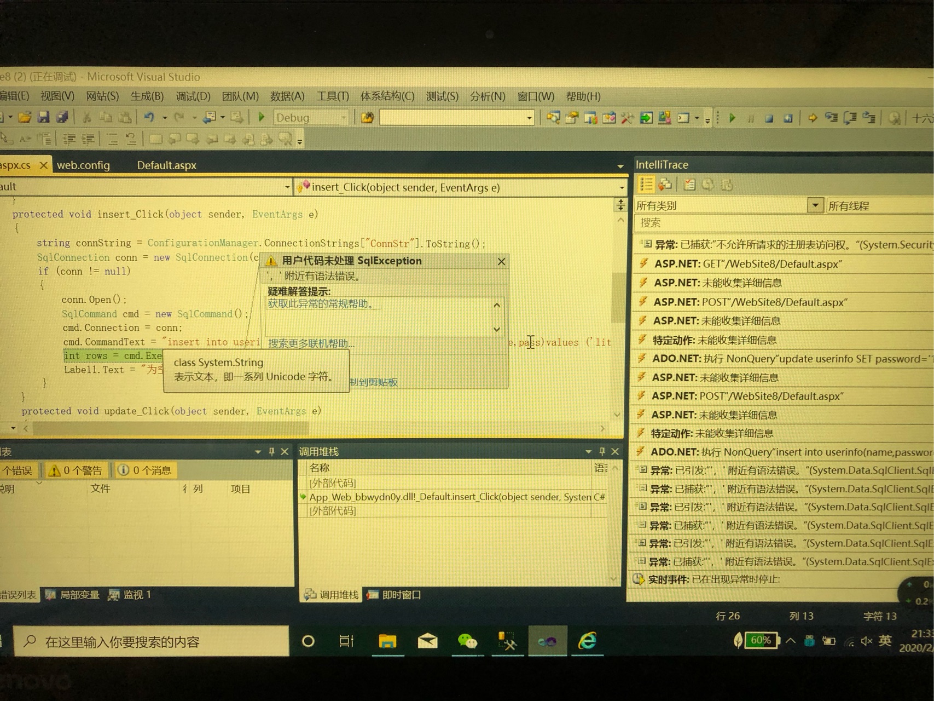934x701 pixels.
Task: Click 获取此异常的常规帮助 link
Action: coord(321,303)
